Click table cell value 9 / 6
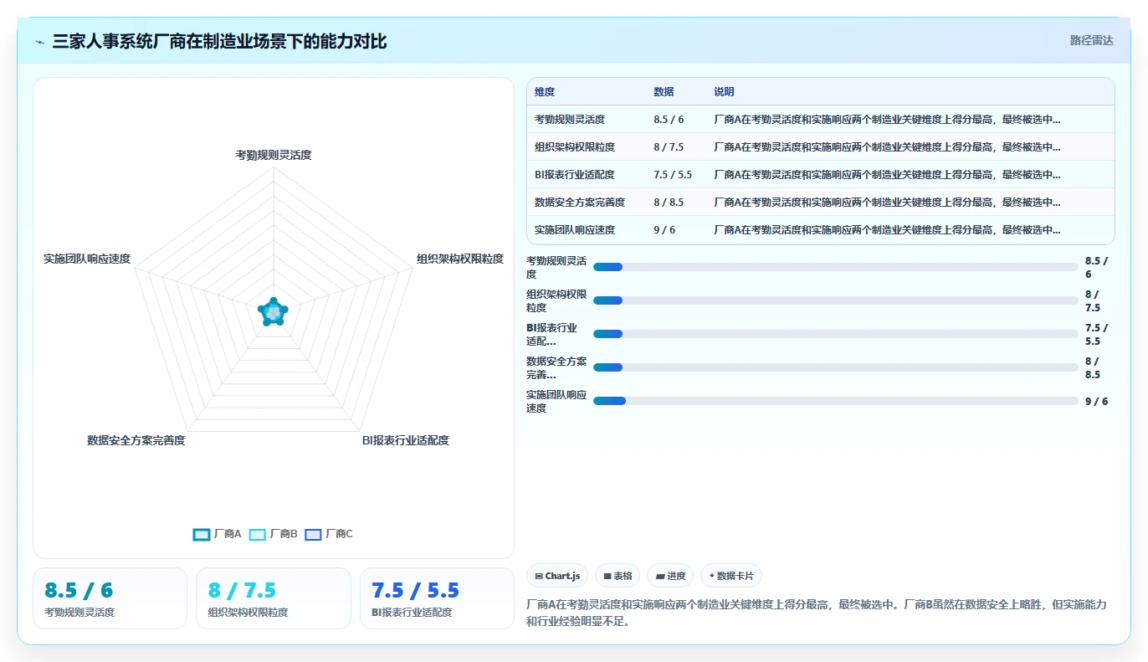1148x662 pixels. tap(664, 230)
